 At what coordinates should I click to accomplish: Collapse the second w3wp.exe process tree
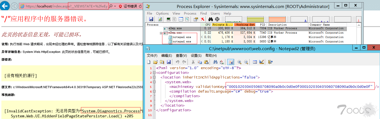click(161, 33)
